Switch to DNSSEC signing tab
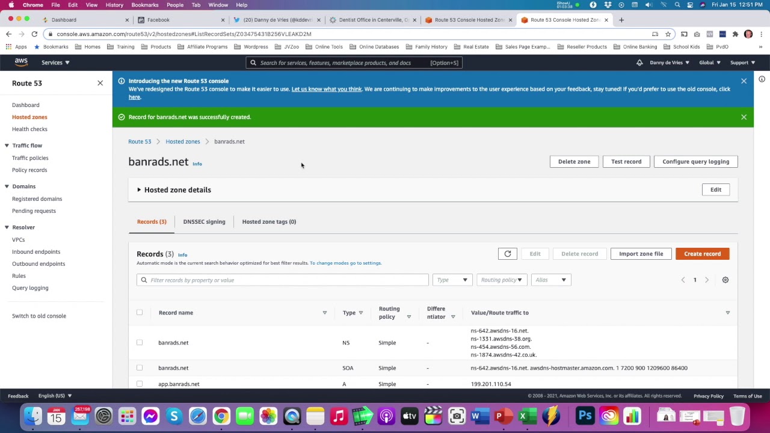 pos(204,222)
